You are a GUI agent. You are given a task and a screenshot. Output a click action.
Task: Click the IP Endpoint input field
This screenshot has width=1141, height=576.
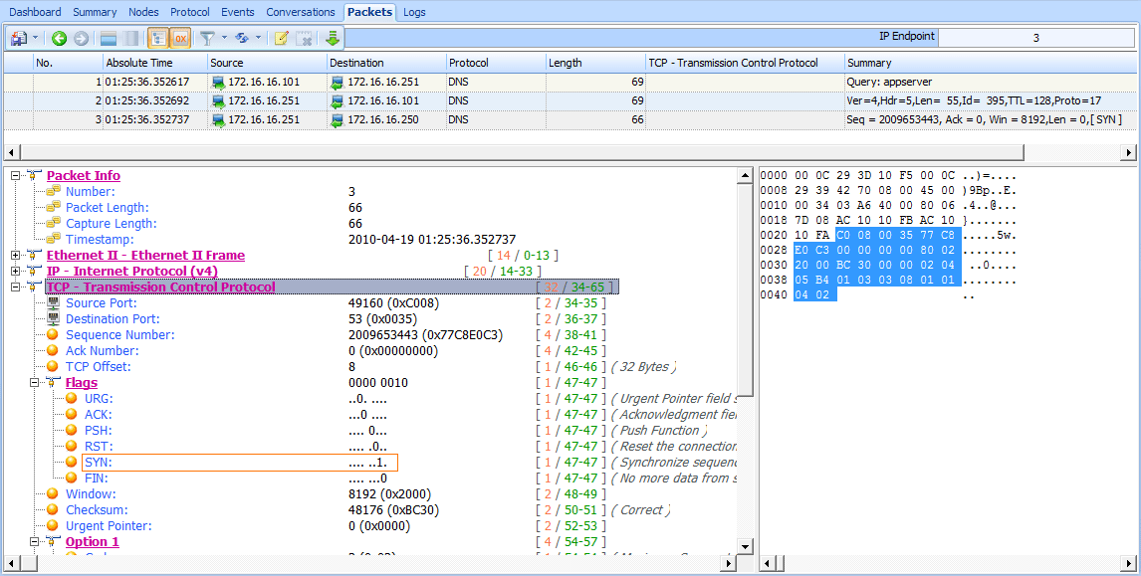click(1035, 38)
